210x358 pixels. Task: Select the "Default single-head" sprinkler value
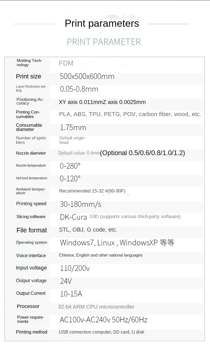(72, 140)
